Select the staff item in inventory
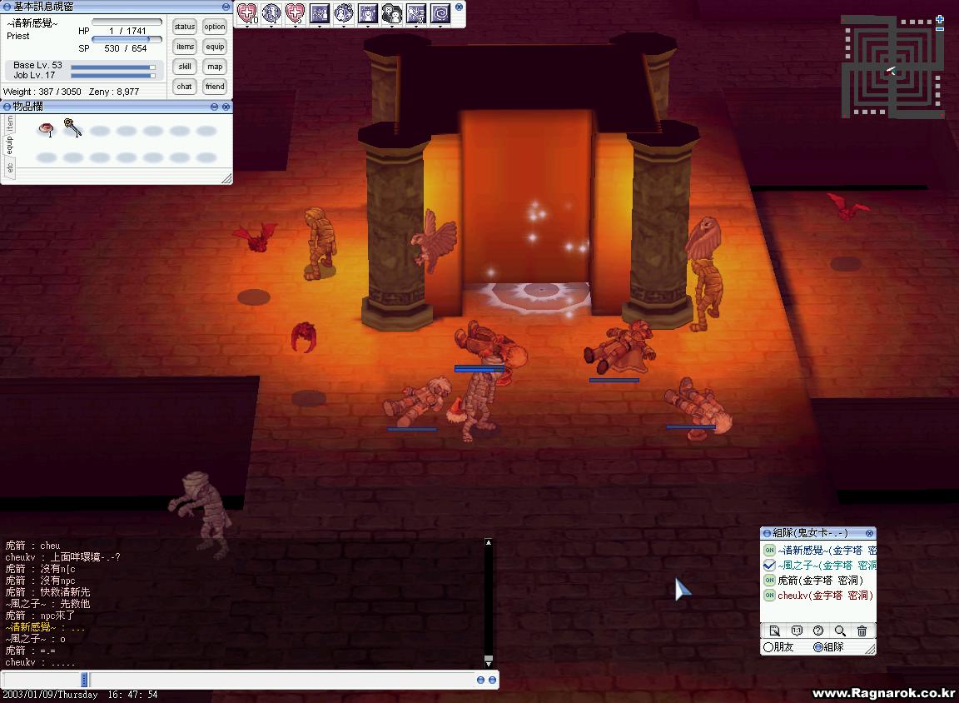 pyautogui.click(x=72, y=128)
